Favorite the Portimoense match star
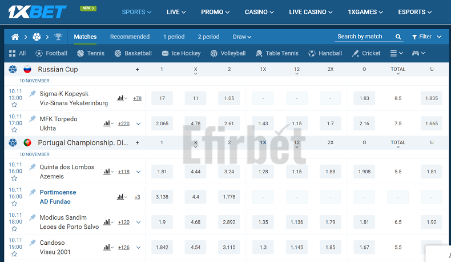The image size is (451, 262). click(x=14, y=204)
